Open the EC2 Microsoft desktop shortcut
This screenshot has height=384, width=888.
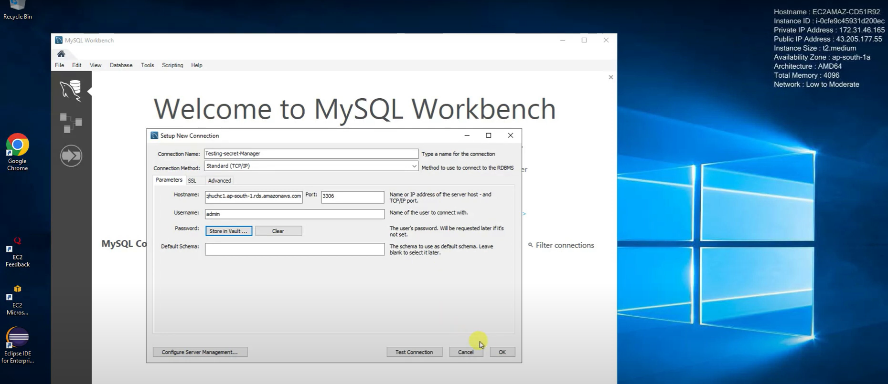pos(17,301)
